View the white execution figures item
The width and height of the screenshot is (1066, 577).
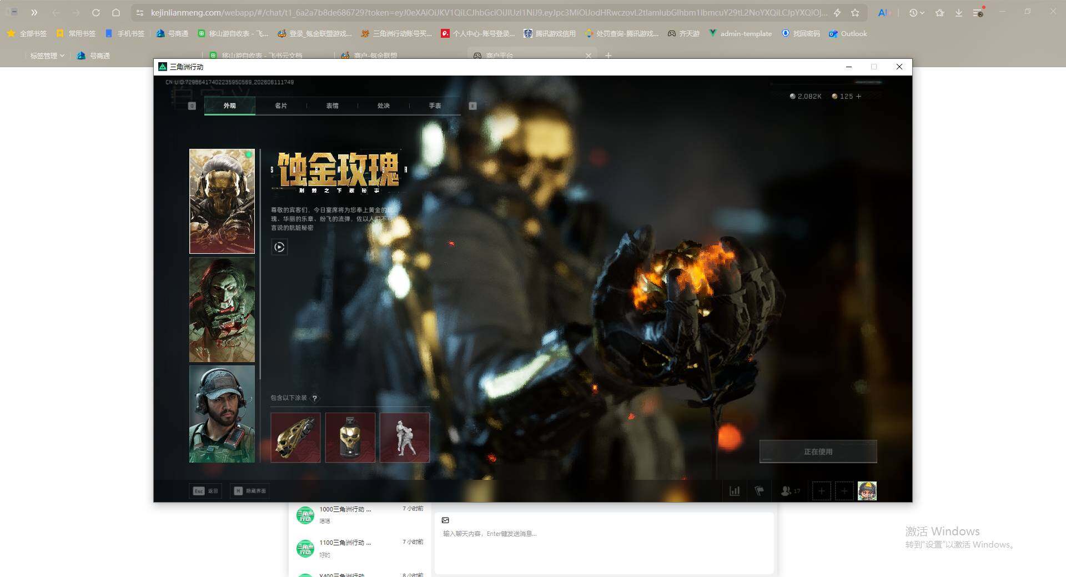[x=405, y=438]
